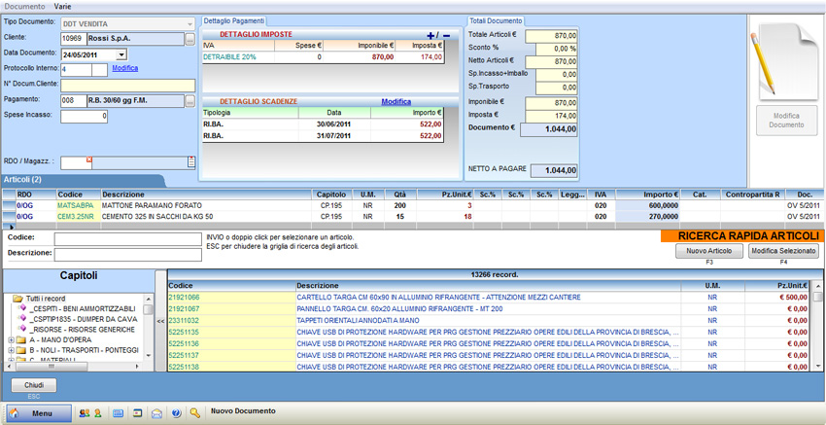
Task: Click Modifica link next to Protocollo Interno
Action: 124,69
